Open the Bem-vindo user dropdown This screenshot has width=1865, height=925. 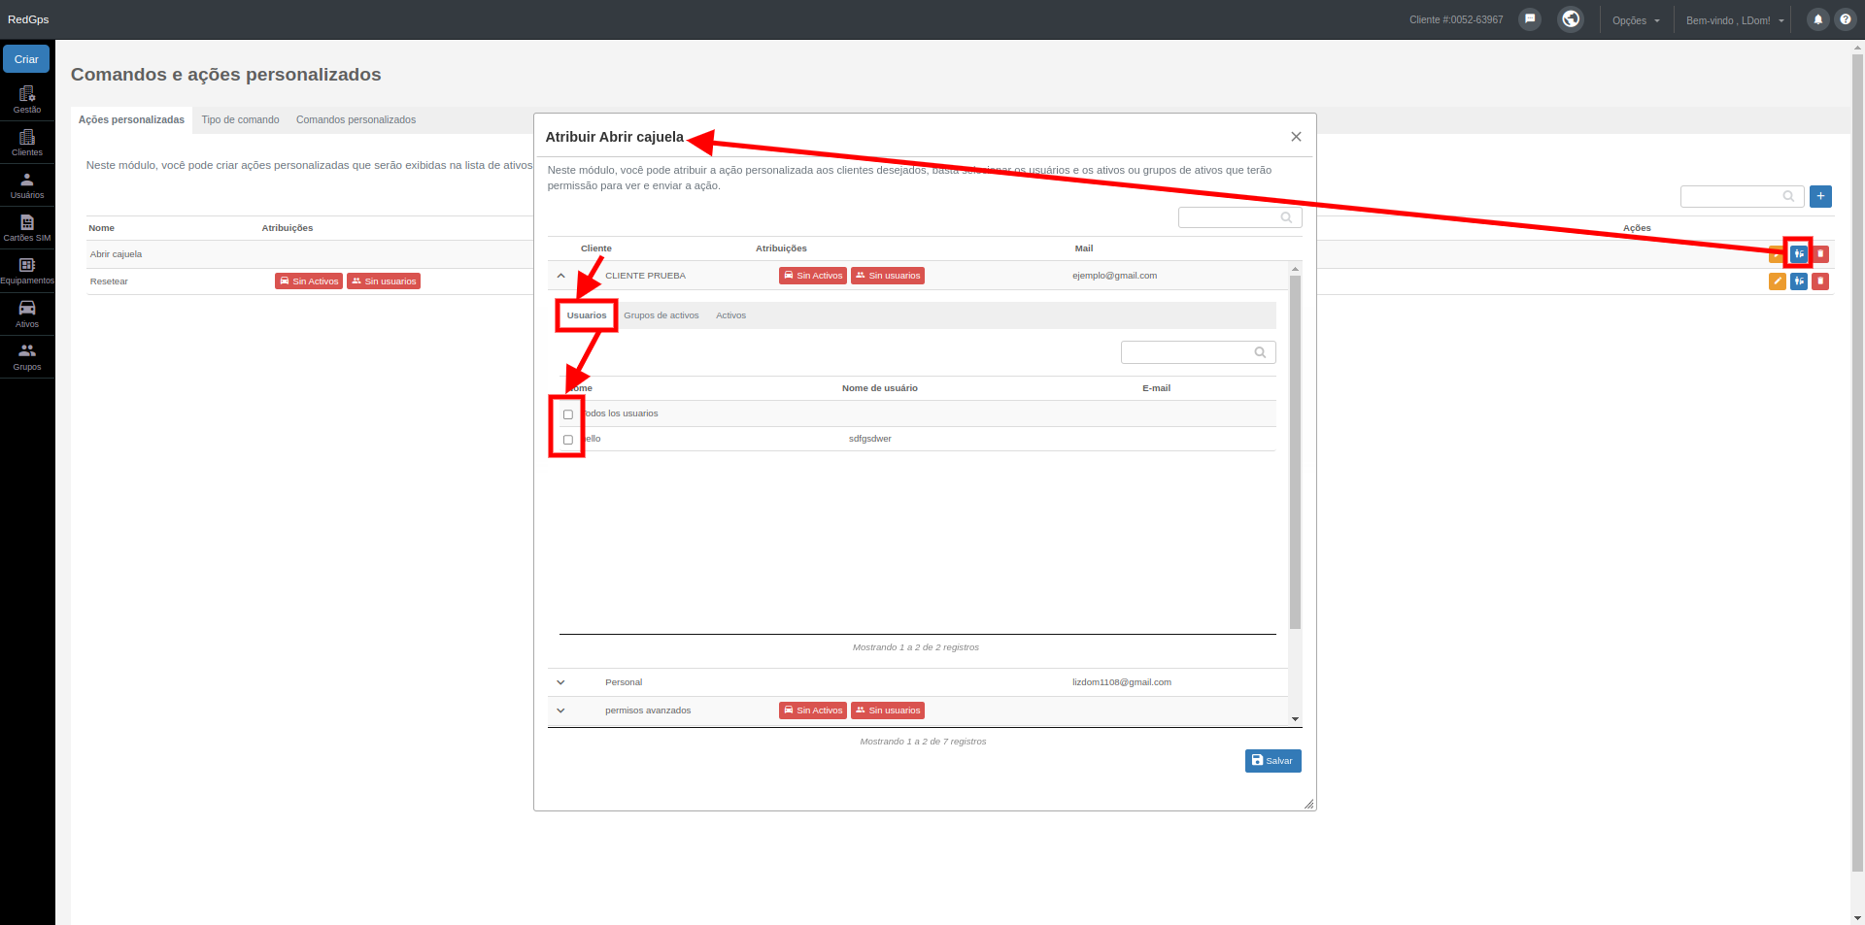1735,20
